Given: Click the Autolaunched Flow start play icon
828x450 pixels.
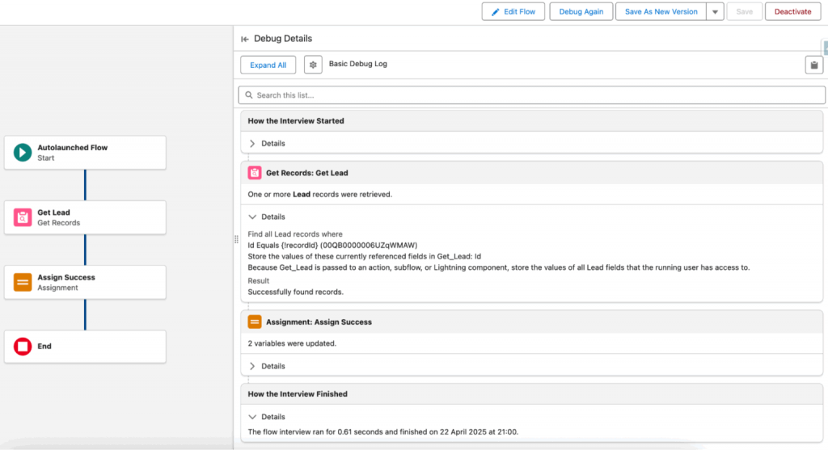Looking at the screenshot, I should (23, 153).
